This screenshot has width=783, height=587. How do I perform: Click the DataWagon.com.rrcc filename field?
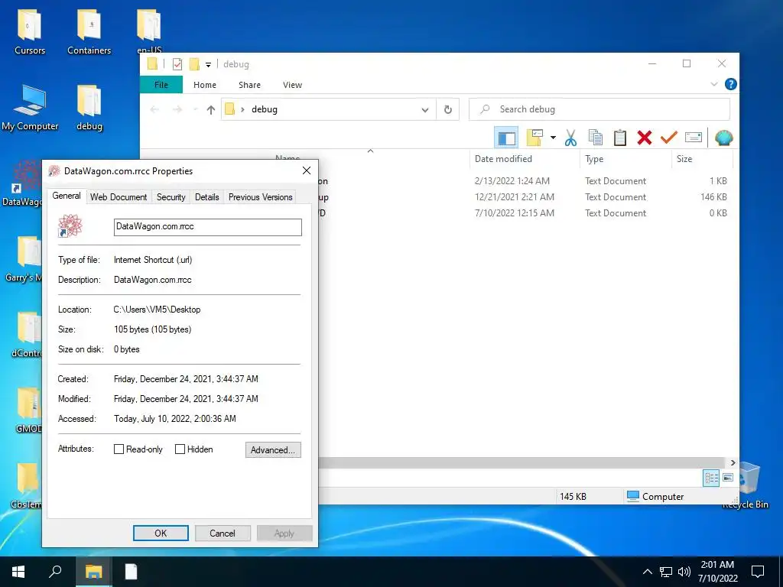208,226
